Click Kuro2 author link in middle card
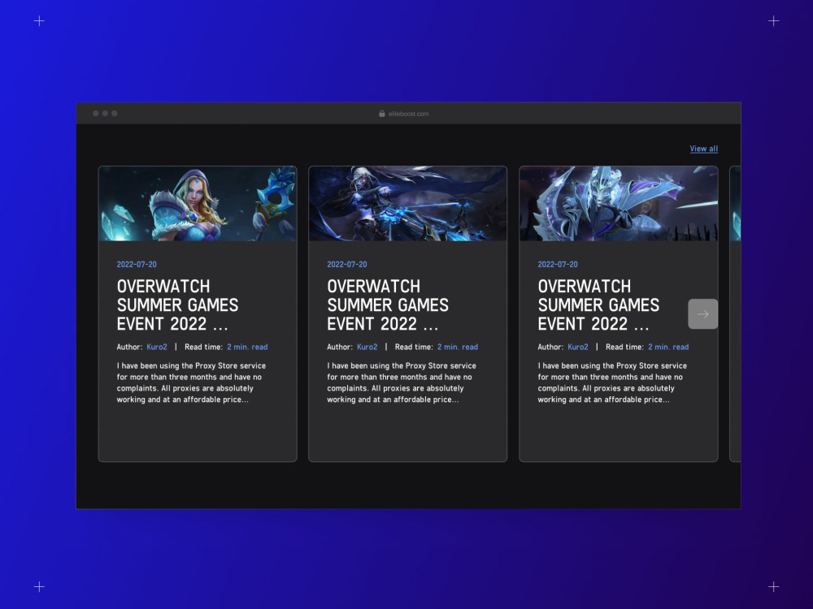Image resolution: width=813 pixels, height=609 pixels. click(x=367, y=347)
